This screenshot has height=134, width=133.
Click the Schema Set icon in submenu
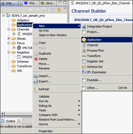[x=84, y=67]
